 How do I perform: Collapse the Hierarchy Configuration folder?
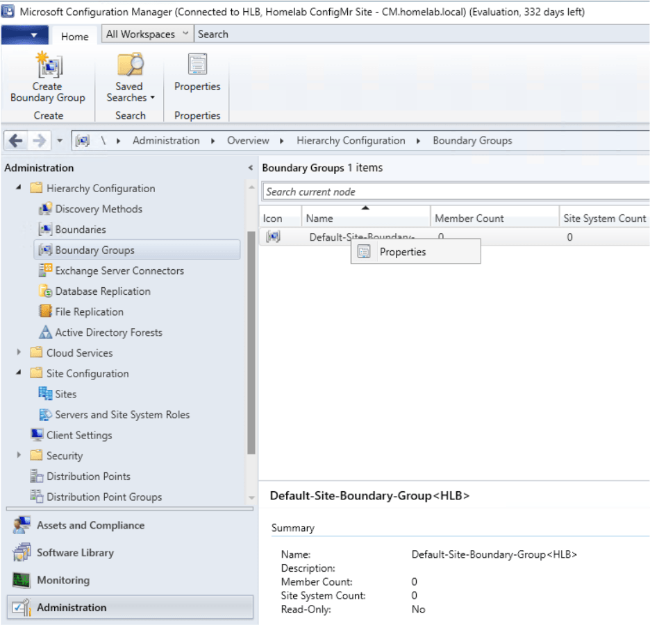click(17, 188)
